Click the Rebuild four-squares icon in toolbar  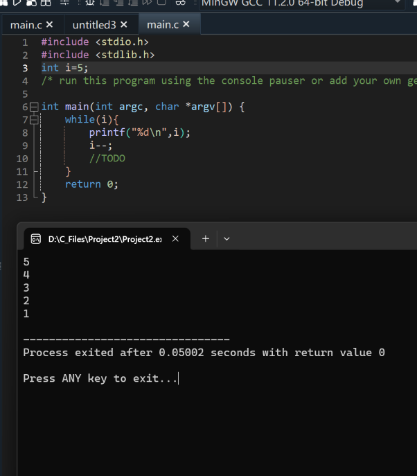(46, 3)
